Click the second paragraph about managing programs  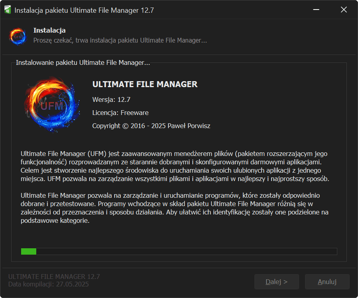(175, 208)
